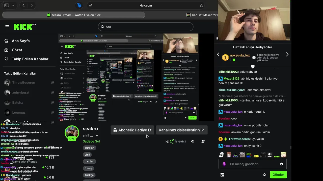Select the gaming tag
The height and width of the screenshot is (181, 323).
coord(89,161)
